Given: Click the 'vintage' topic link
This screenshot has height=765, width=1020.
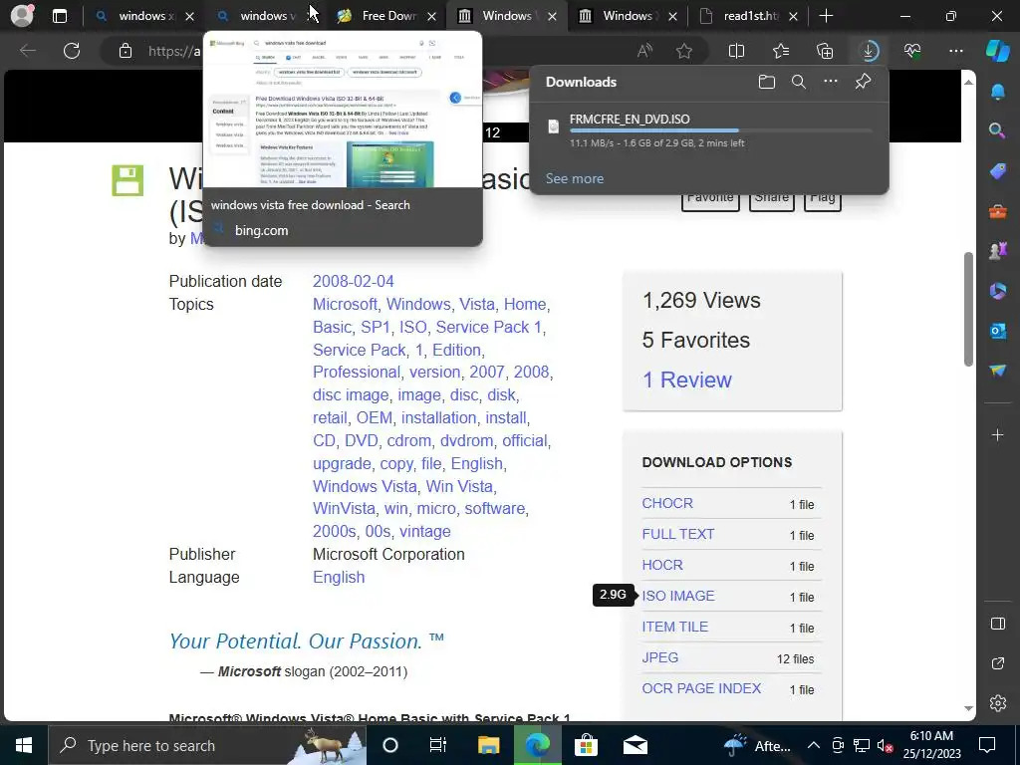Looking at the screenshot, I should [x=424, y=531].
